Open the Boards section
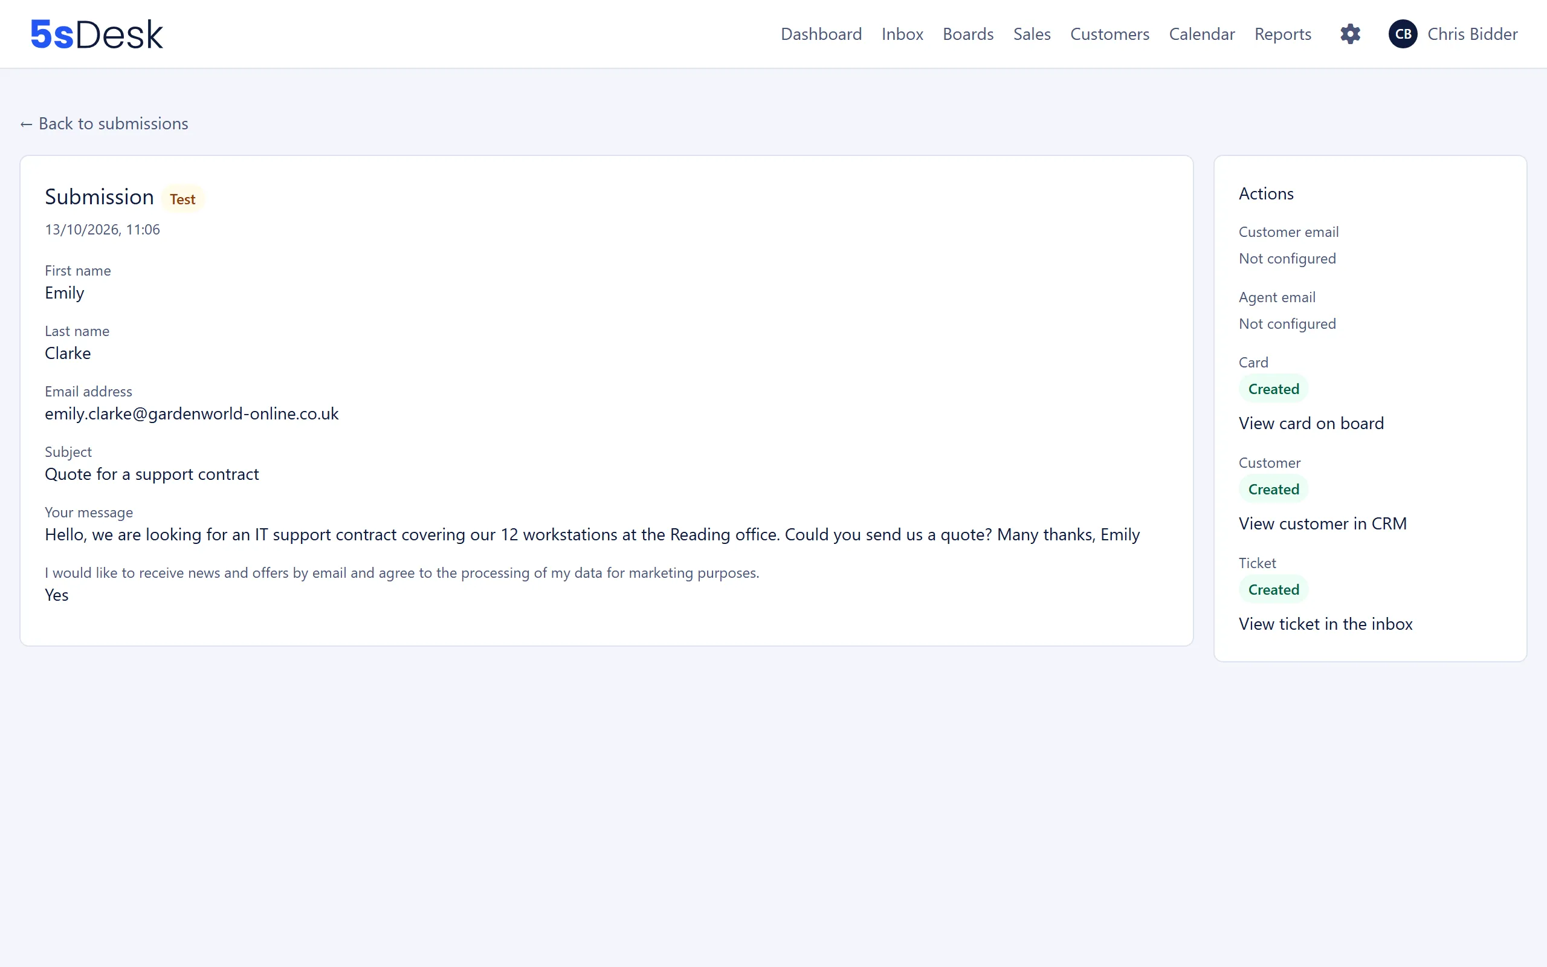The image size is (1547, 967). tap(968, 34)
